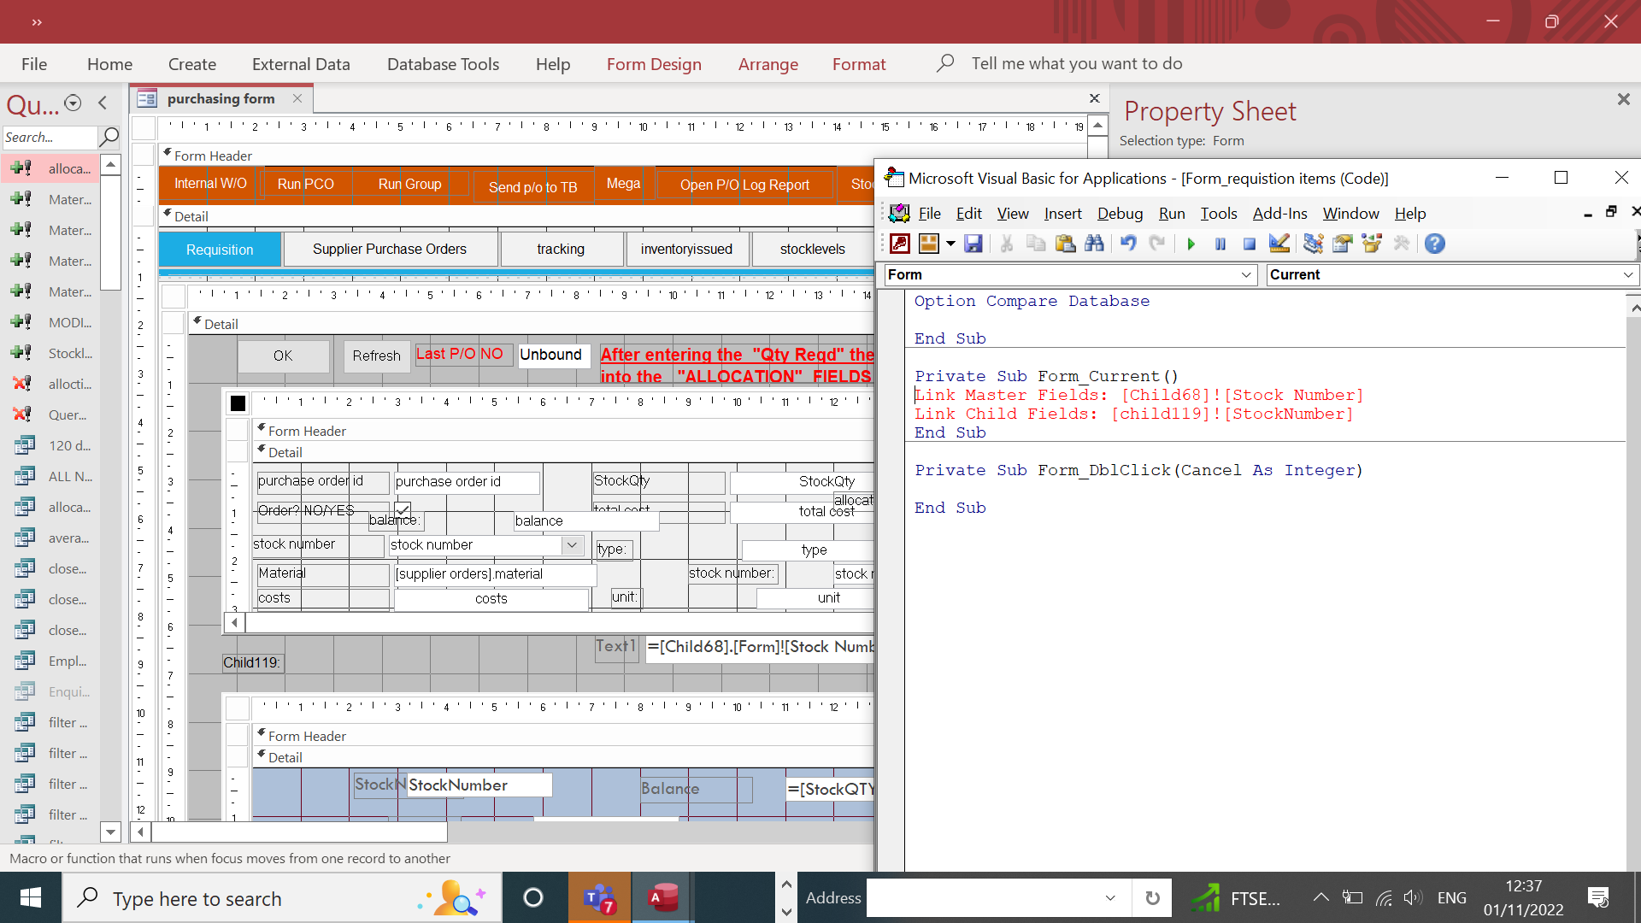Click the subform horizontal scroll left arrow
Screen dimensions: 1641x923
234,623
